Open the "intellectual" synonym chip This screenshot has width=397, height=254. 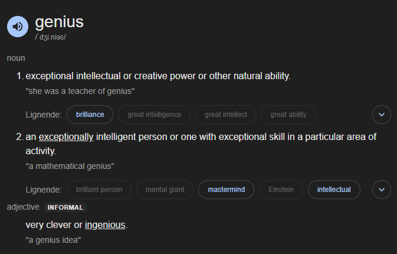pyautogui.click(x=334, y=190)
